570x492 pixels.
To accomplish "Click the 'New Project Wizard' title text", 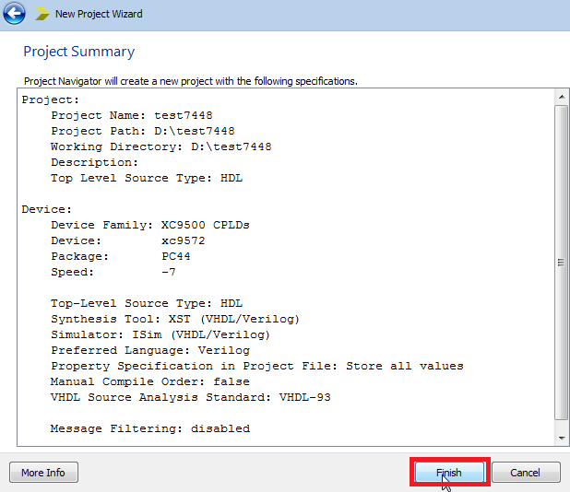I will (x=99, y=14).
